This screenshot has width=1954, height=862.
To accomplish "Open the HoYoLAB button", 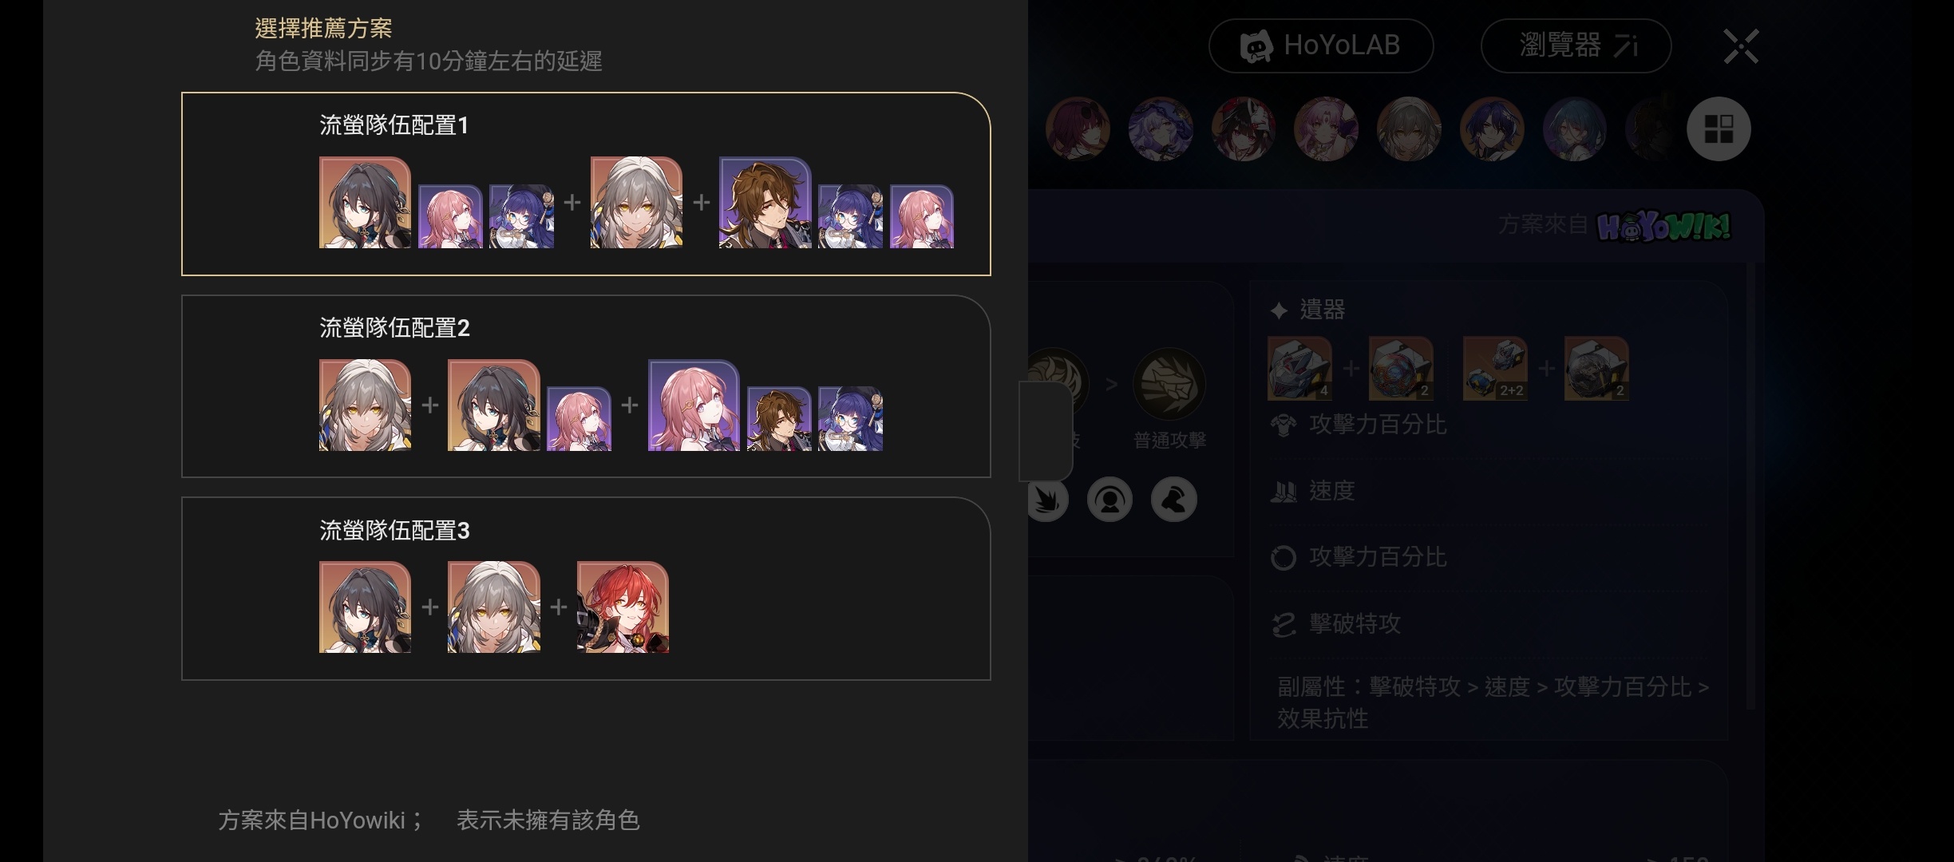I will [x=1321, y=45].
